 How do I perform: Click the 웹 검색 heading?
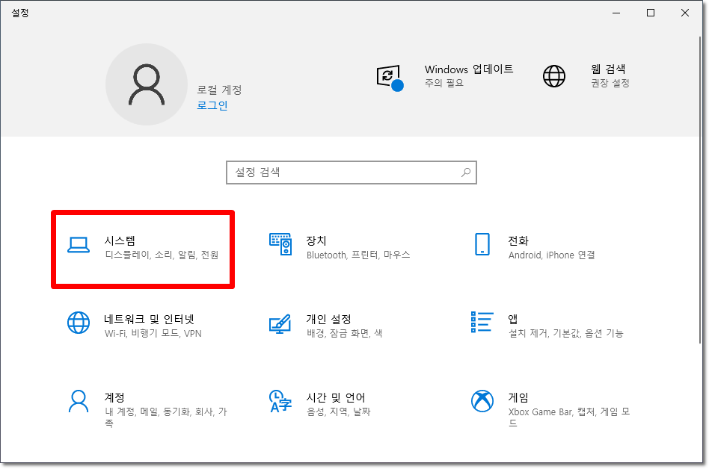click(608, 69)
